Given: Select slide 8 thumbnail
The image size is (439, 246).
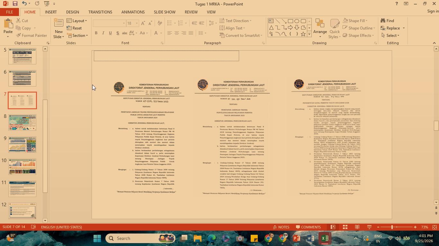Looking at the screenshot, I should (x=22, y=123).
